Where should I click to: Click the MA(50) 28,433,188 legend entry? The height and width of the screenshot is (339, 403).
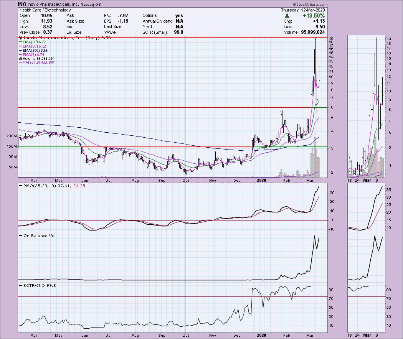point(36,63)
